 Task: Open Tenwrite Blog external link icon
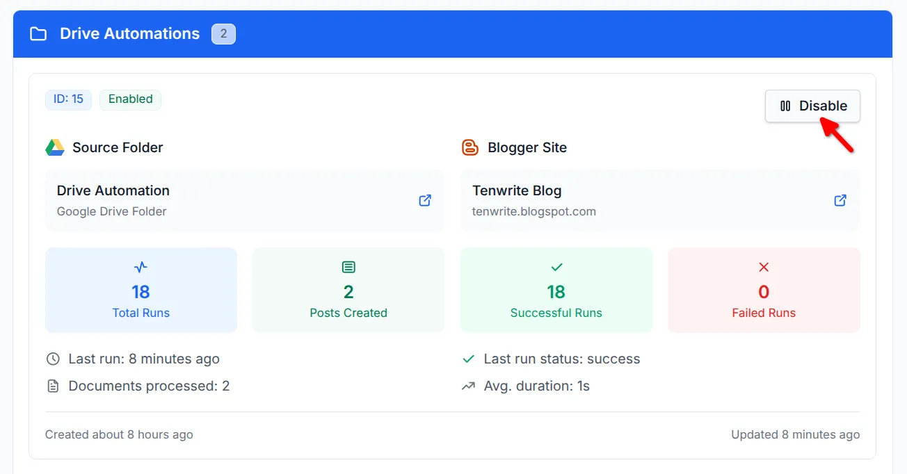click(x=840, y=200)
